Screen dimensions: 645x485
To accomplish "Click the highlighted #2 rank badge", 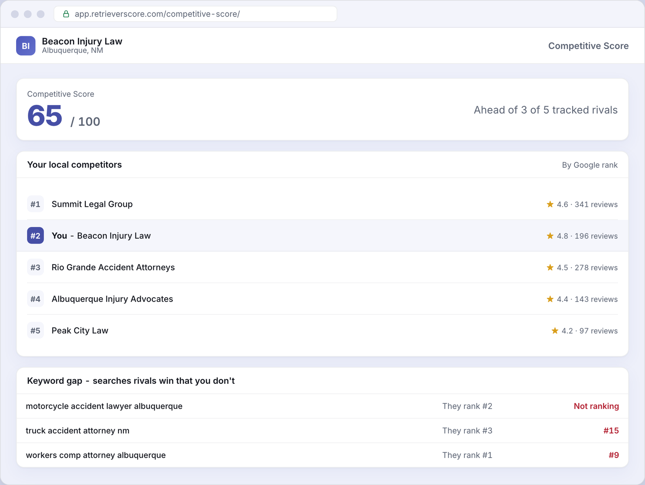I will (x=35, y=235).
